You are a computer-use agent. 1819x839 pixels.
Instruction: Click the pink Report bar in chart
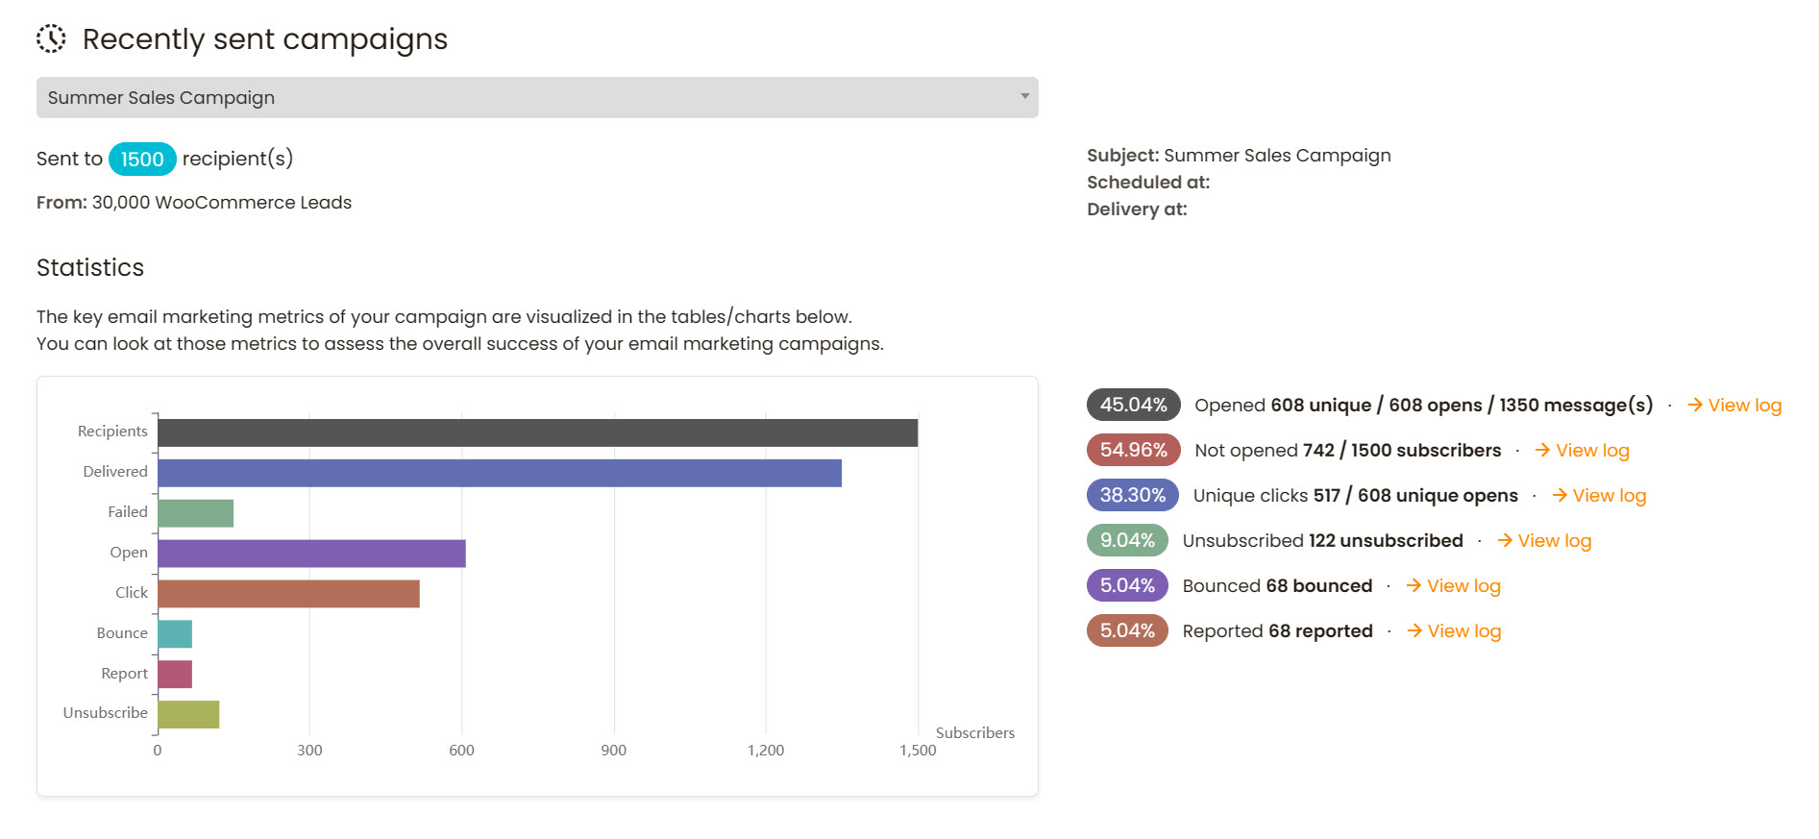coord(175,675)
